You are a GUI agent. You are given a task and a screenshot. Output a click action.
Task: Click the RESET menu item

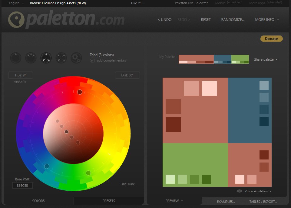(206, 19)
